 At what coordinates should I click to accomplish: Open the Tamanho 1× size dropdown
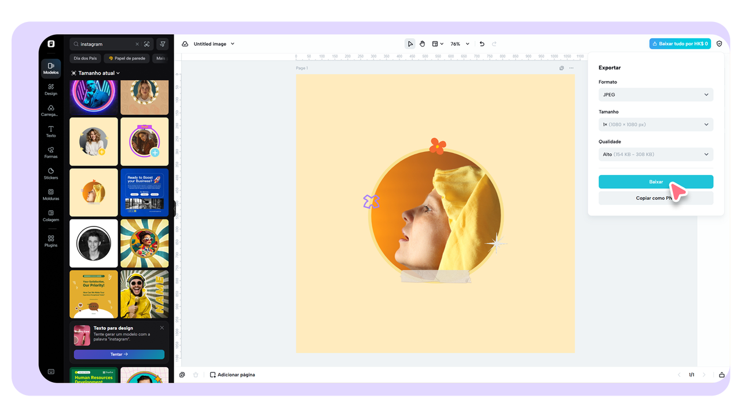click(656, 125)
